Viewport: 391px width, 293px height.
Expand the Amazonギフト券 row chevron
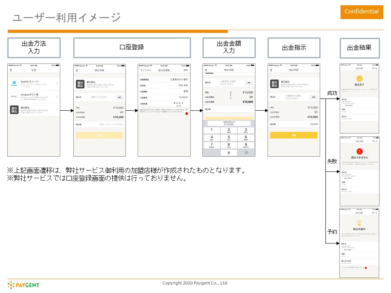click(x=57, y=96)
